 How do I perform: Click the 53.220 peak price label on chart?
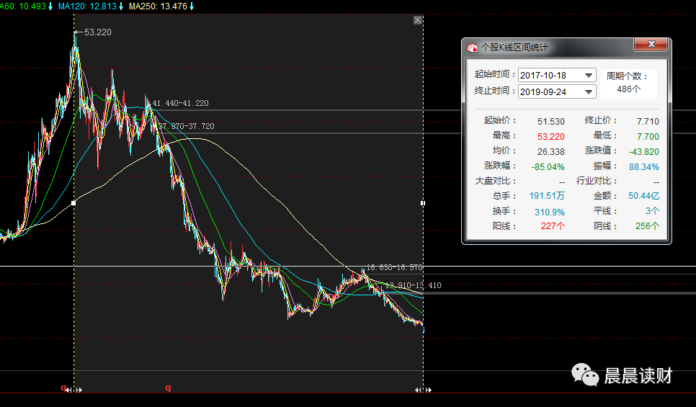pos(98,32)
